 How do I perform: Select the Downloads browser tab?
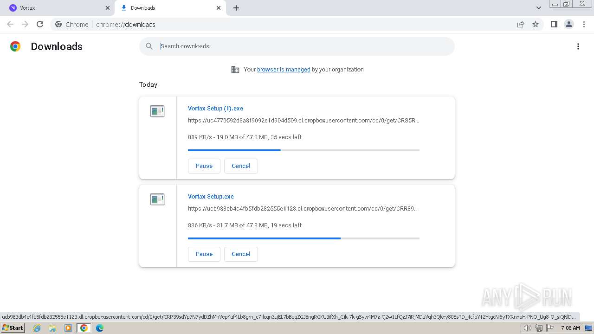tap(169, 8)
